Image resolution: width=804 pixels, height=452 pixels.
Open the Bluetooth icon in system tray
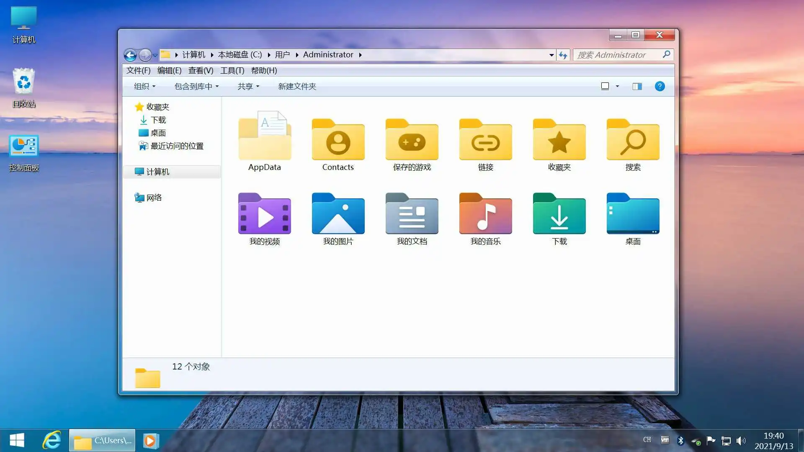tap(680, 440)
